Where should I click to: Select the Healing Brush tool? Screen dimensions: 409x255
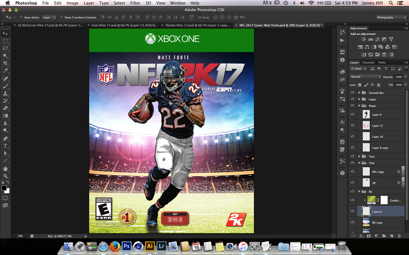coord(5,79)
